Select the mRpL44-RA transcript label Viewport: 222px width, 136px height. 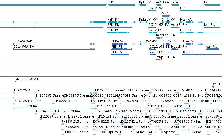165,35
